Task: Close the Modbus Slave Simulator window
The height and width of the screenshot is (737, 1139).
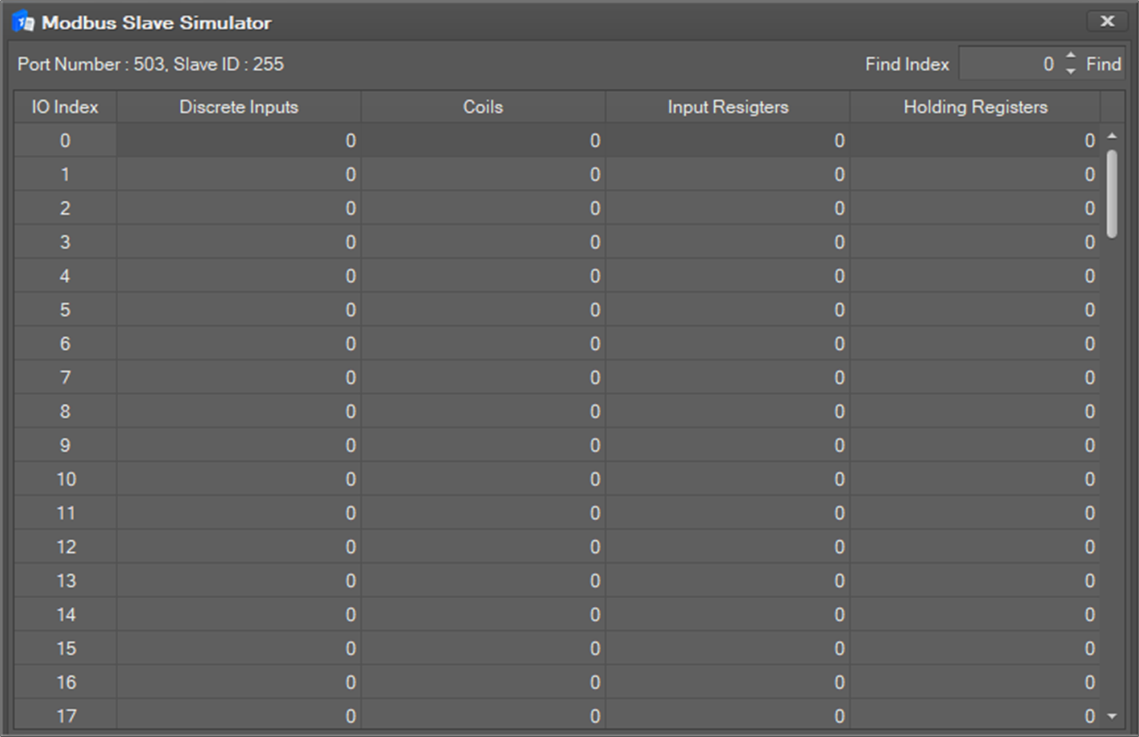Action: 1107,22
